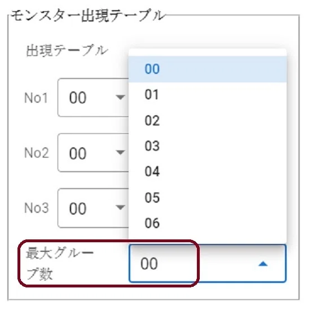Open the No2 combo box showing 00

pos(93,152)
